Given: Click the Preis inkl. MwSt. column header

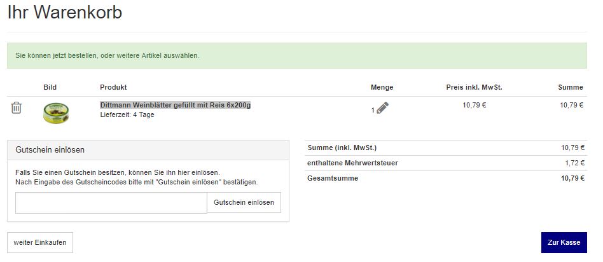Looking at the screenshot, I should coord(474,87).
